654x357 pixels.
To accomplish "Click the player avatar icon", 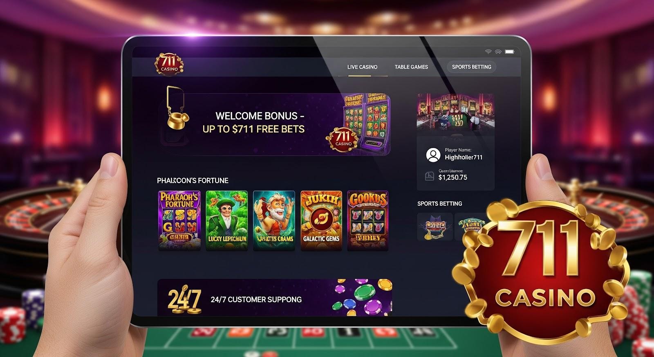I will [433, 155].
